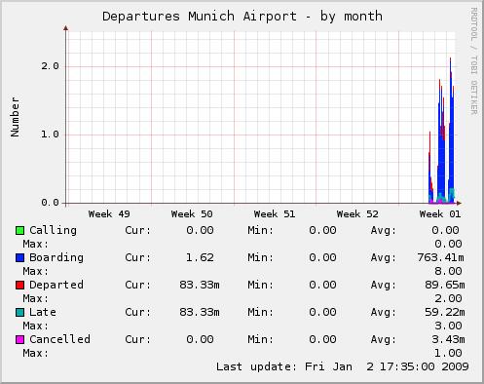The image size is (484, 384).
Task: Click the Last update timestamp text
Action: tap(343, 366)
